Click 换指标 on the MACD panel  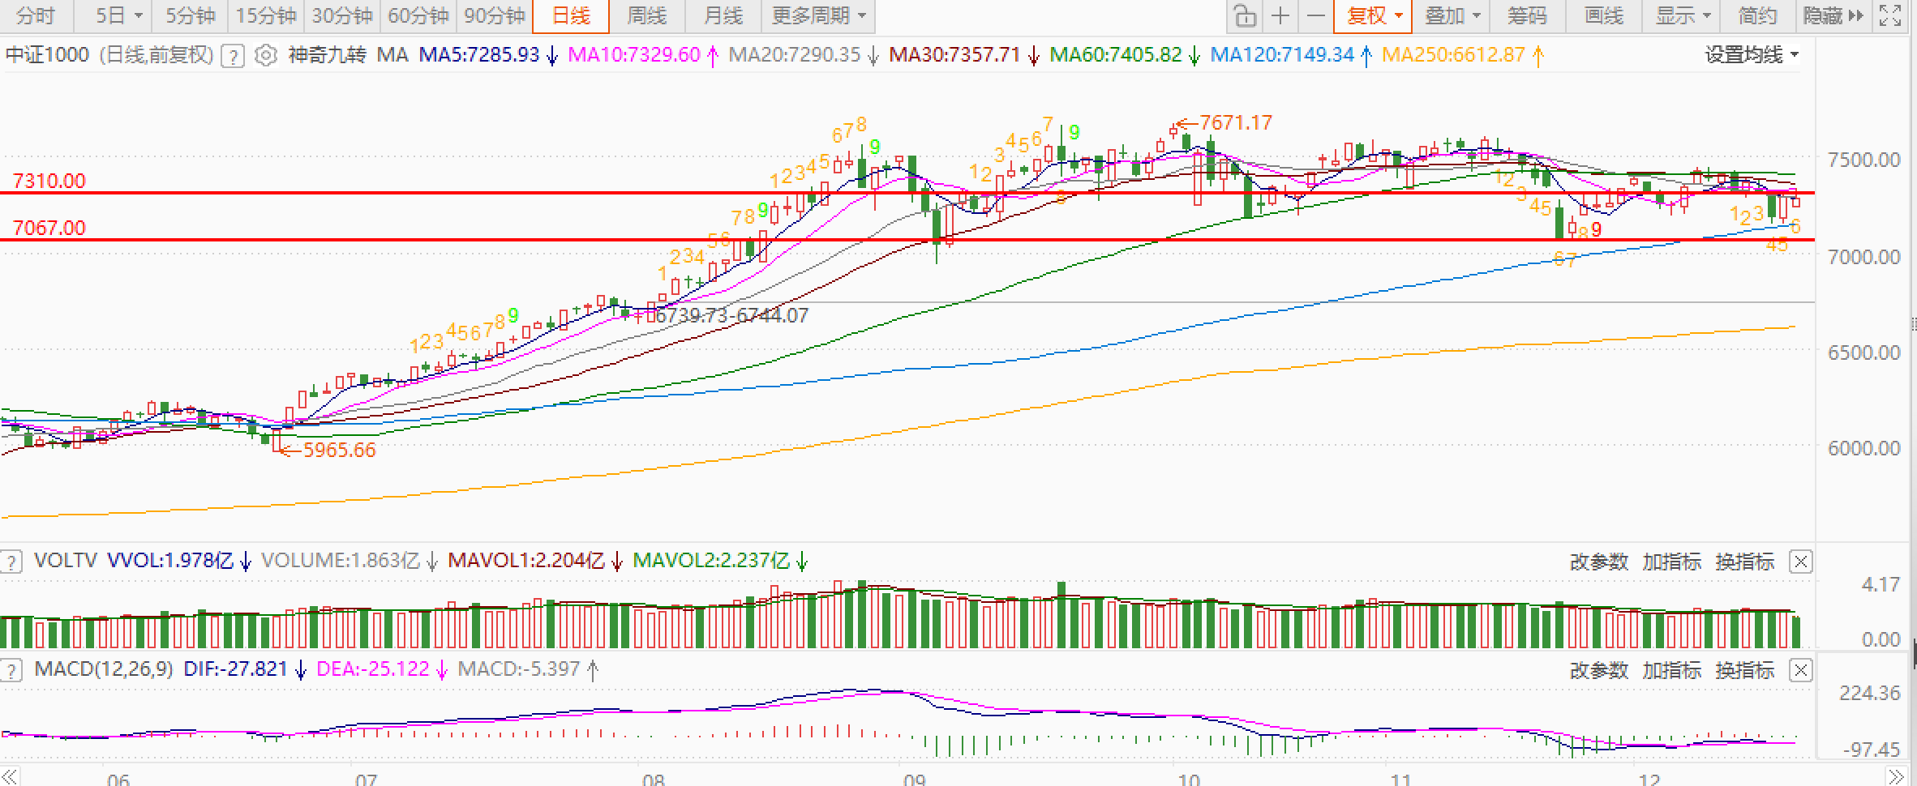(x=1744, y=670)
